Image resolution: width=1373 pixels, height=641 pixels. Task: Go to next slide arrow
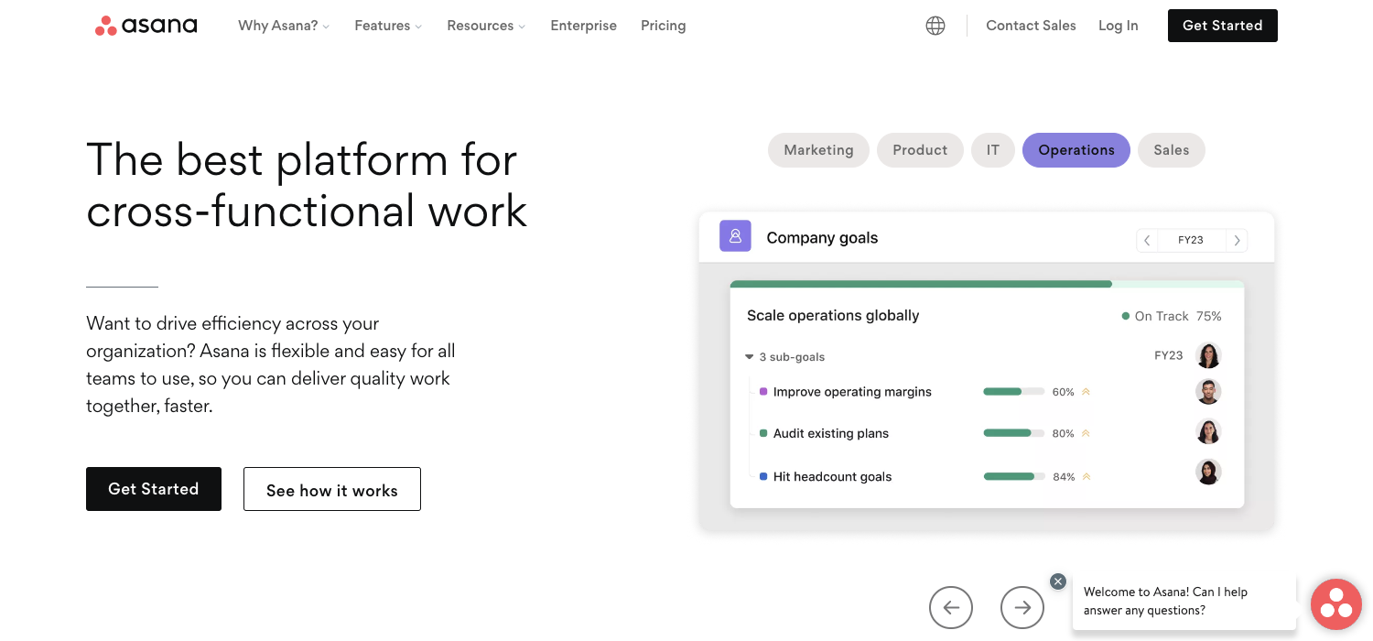click(x=1022, y=607)
